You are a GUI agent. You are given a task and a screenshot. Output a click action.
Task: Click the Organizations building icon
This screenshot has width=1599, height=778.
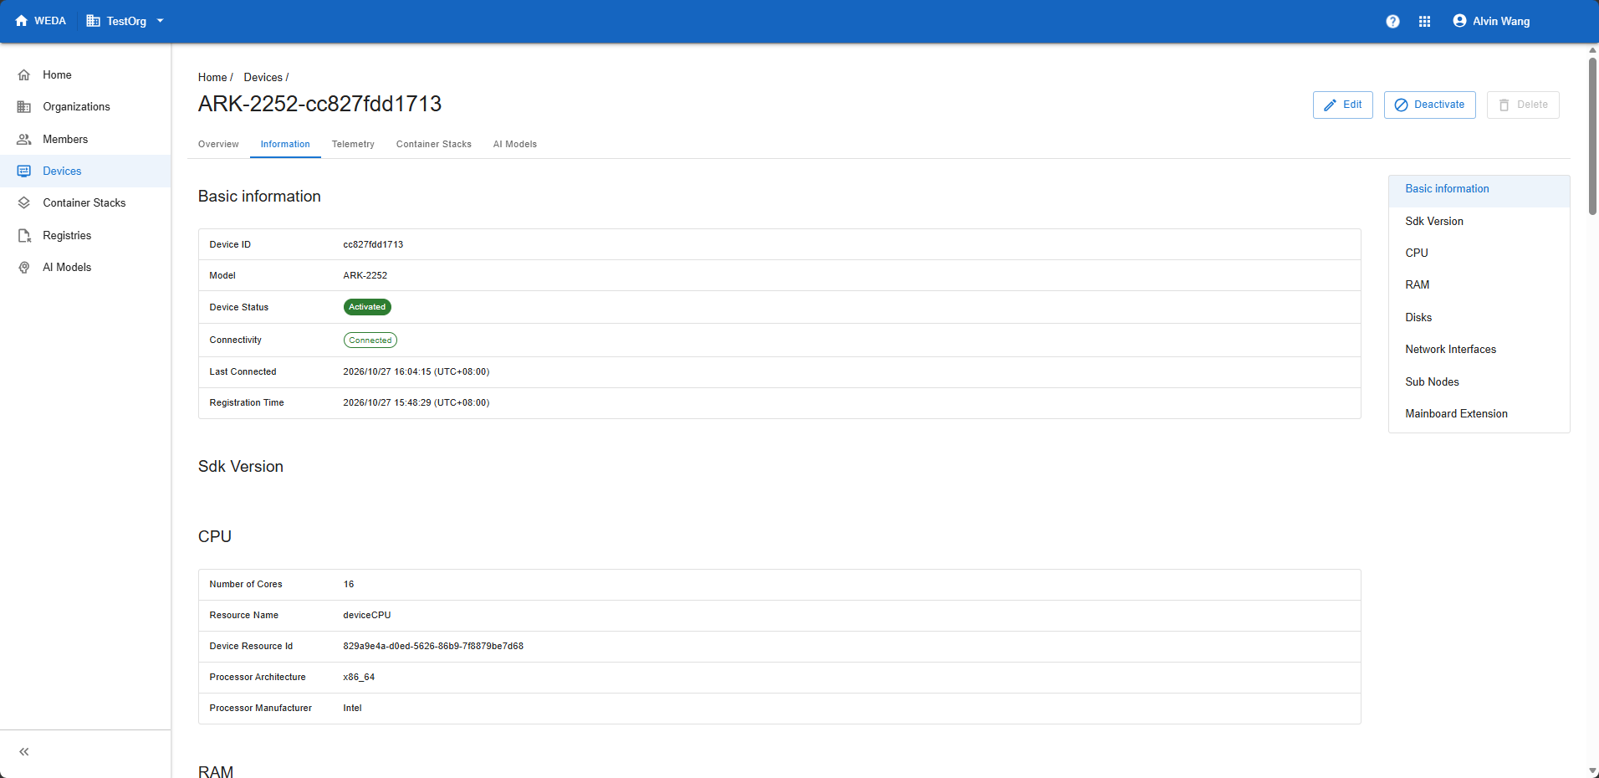(24, 107)
